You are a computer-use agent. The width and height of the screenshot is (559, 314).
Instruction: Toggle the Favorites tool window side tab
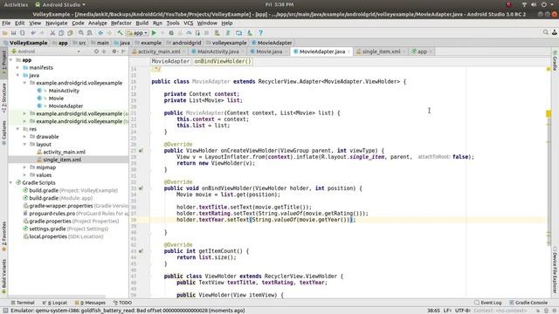point(3,235)
